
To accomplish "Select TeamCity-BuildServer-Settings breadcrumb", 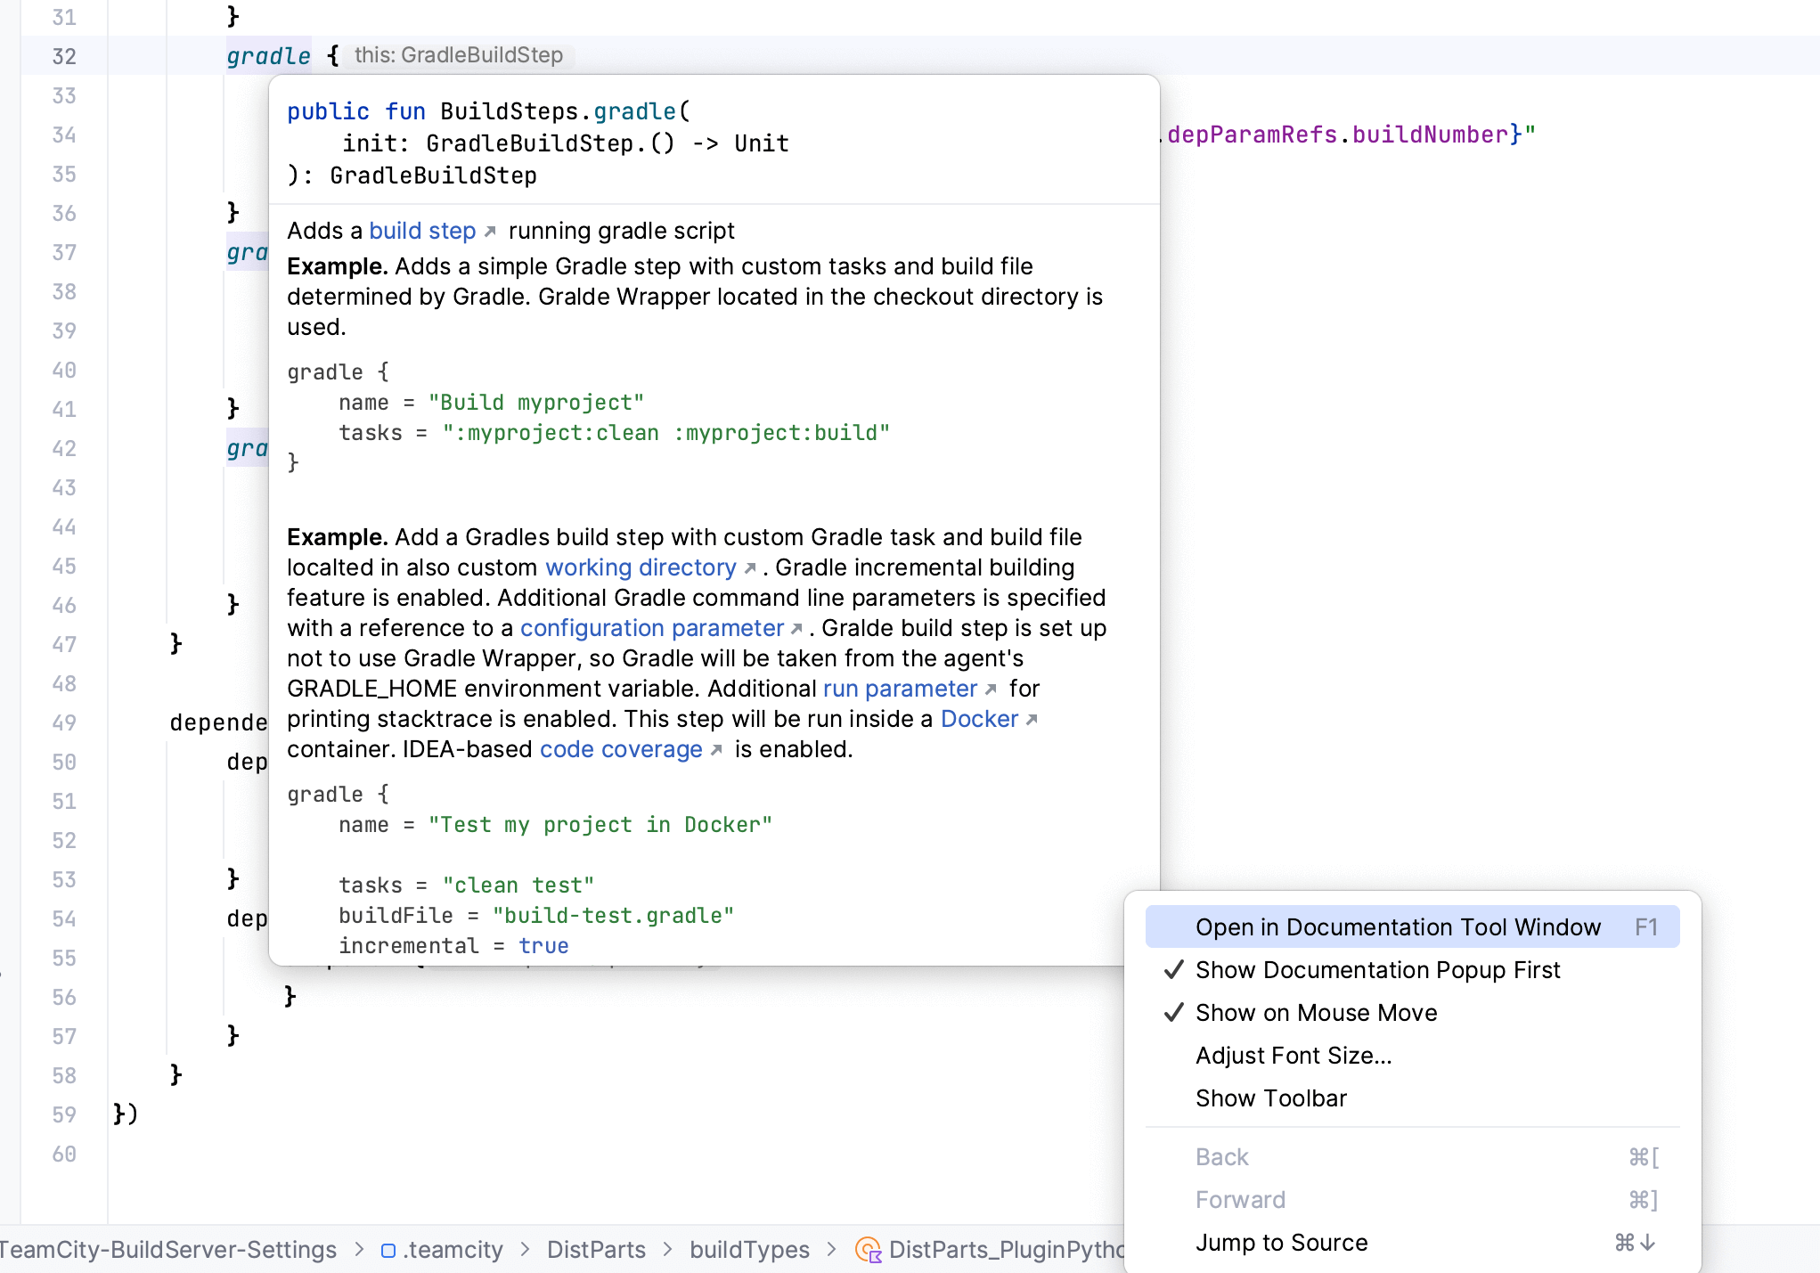I will pyautogui.click(x=168, y=1249).
